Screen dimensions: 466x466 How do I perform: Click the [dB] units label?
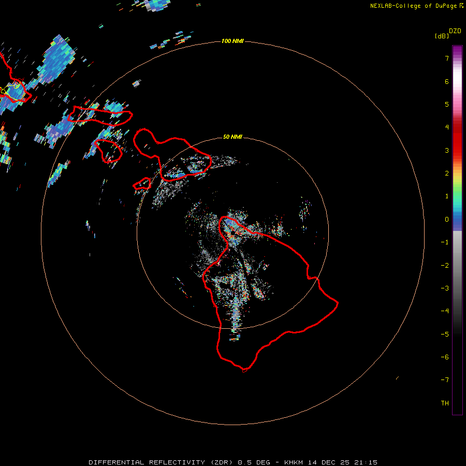pos(442,36)
